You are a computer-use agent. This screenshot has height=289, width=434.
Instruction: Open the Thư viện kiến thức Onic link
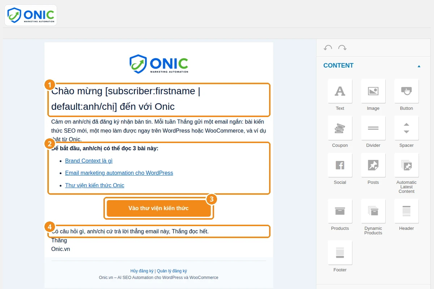click(x=95, y=185)
